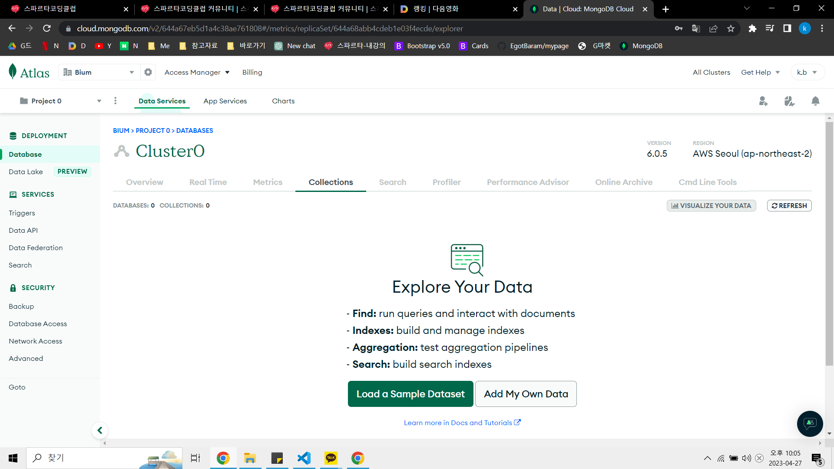Screen dimensions: 834x469
Task: Click Visualize Your Data button
Action: point(712,205)
